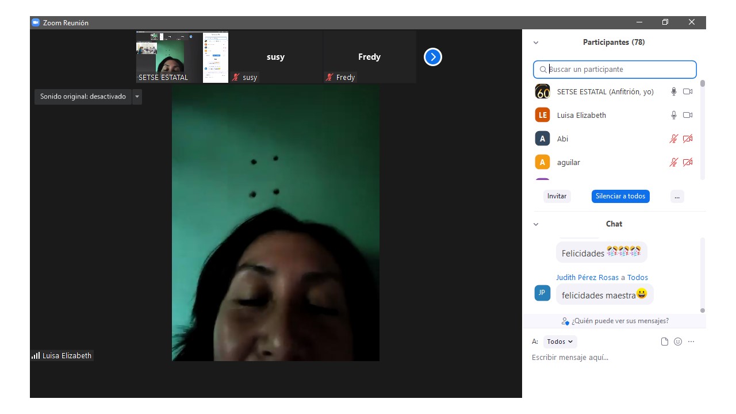Screen dimensions: 736x414
Task: Select the SETSE ESTATAL video thumbnail
Action: coord(182,57)
